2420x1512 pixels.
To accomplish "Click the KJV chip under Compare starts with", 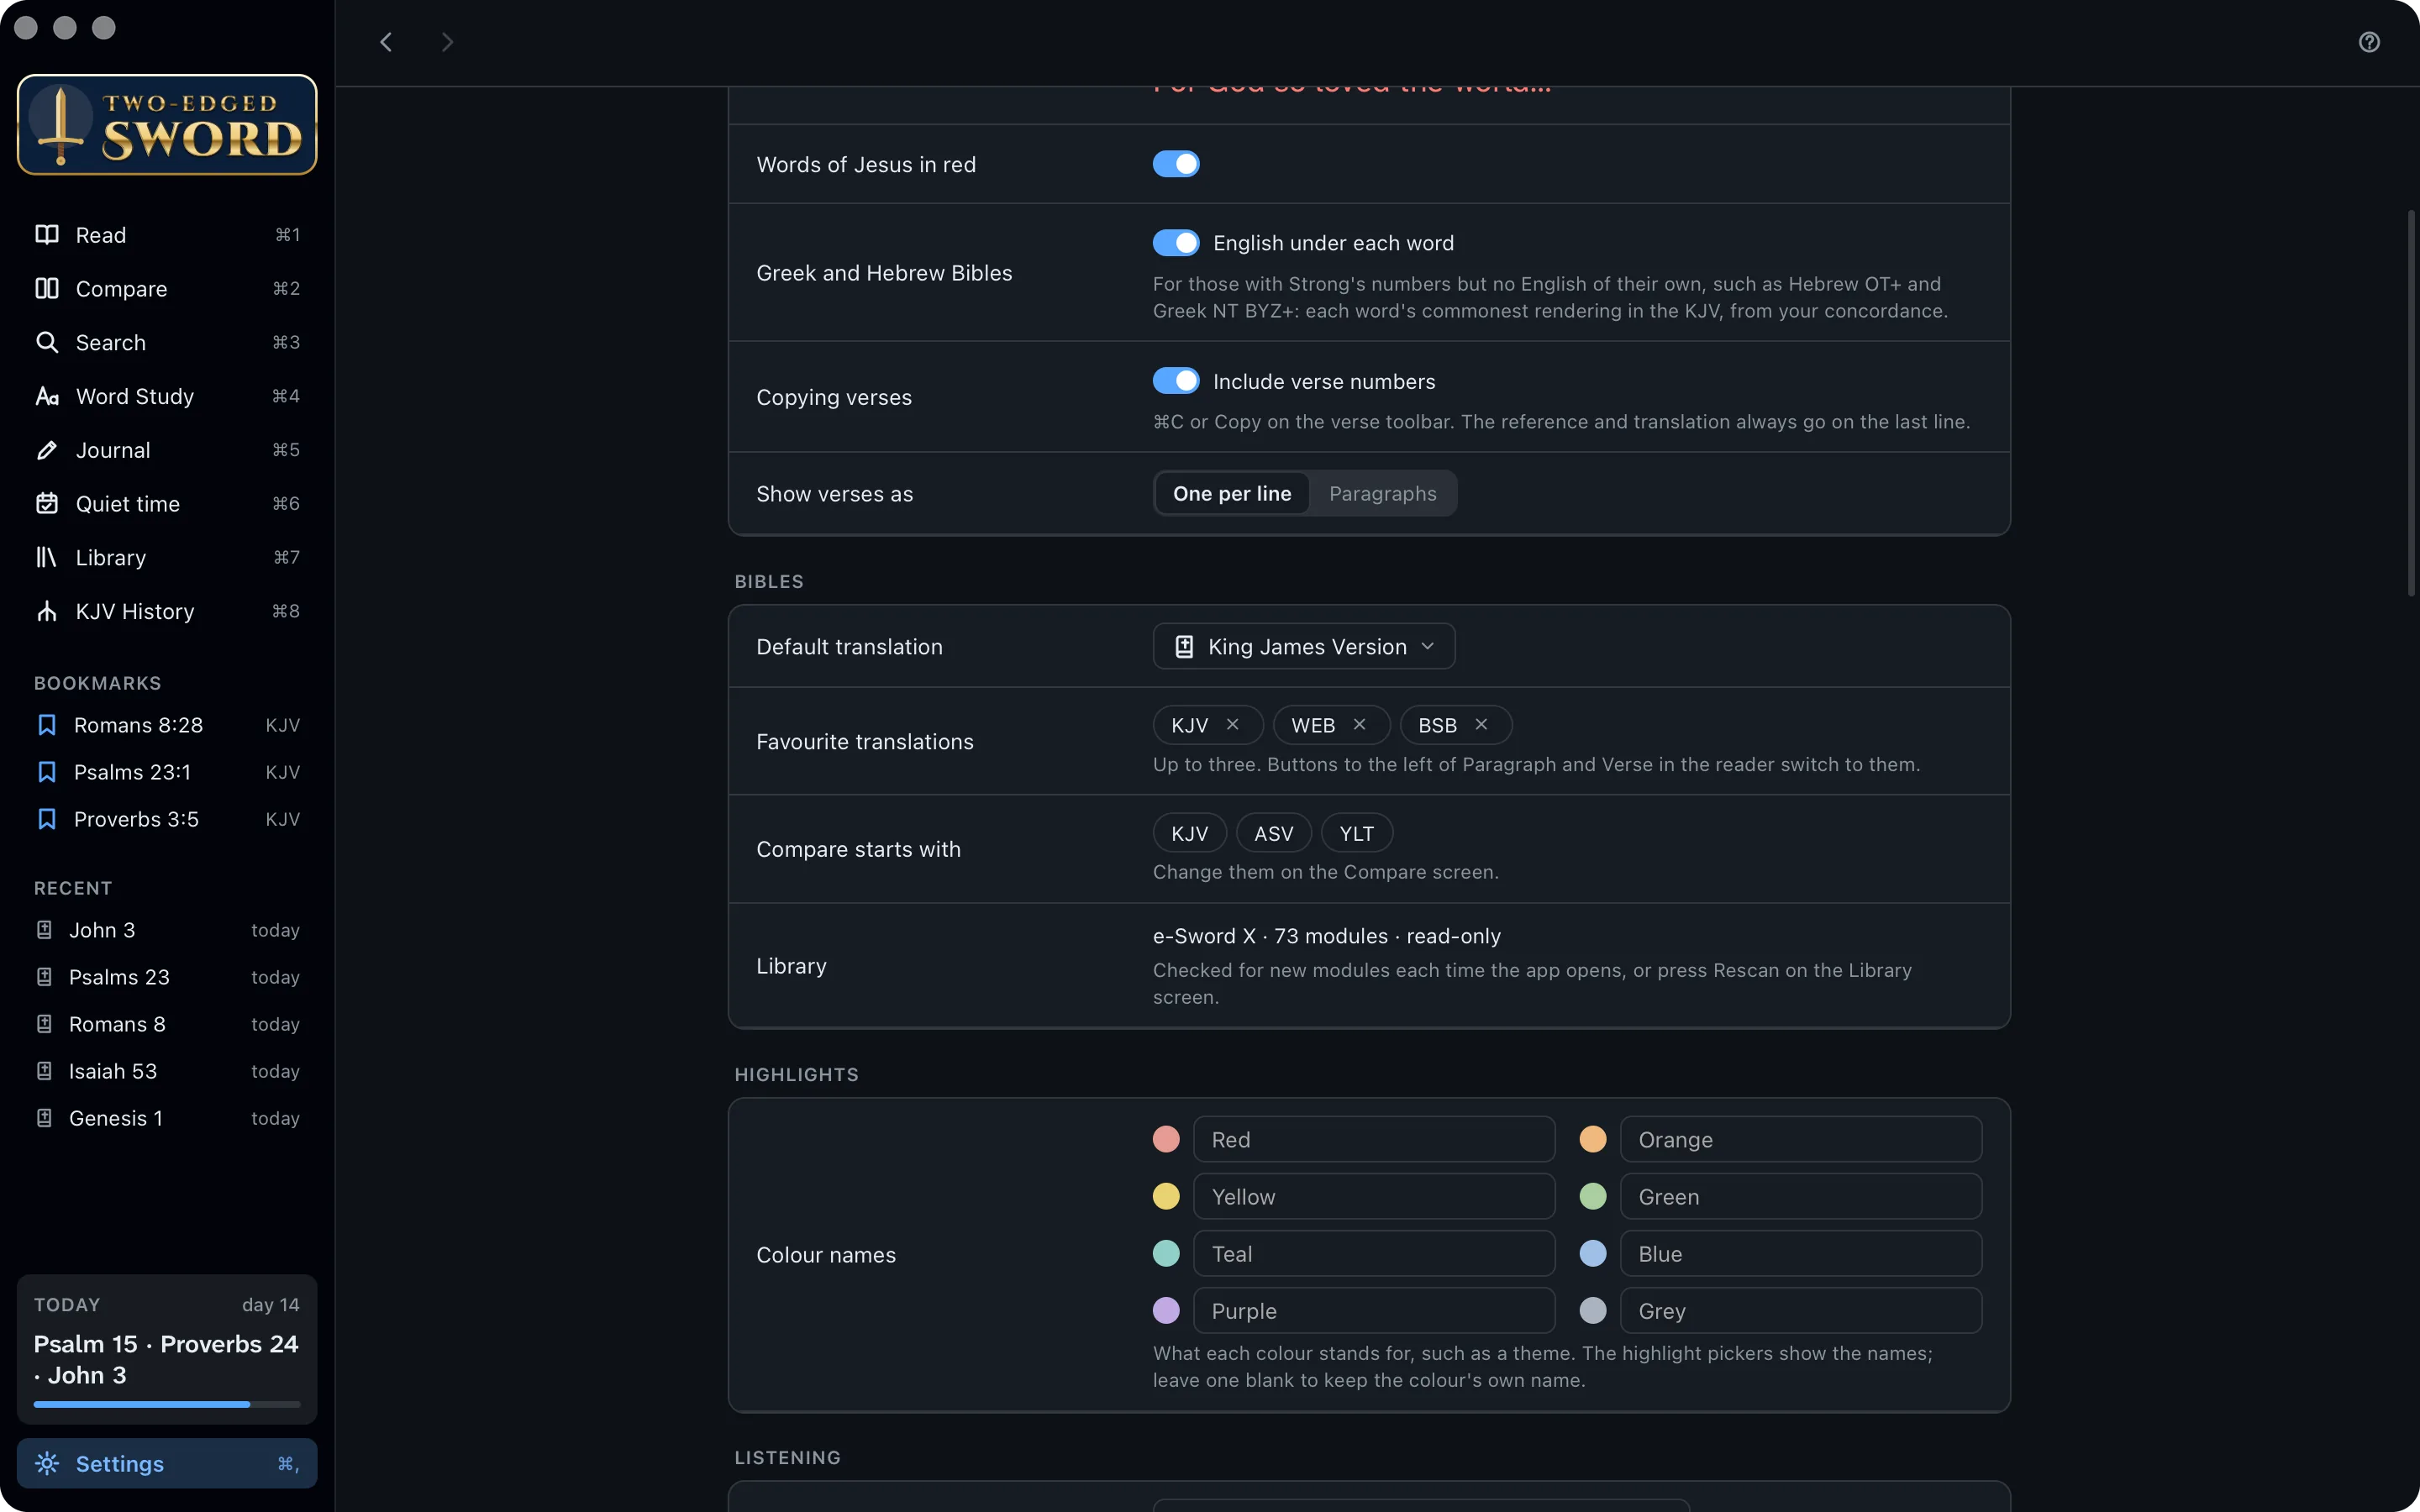I will tap(1190, 834).
